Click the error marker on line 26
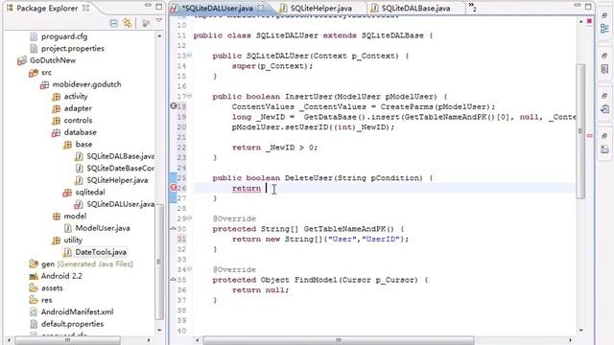Screen dimensions: 614x345 pyautogui.click(x=173, y=188)
